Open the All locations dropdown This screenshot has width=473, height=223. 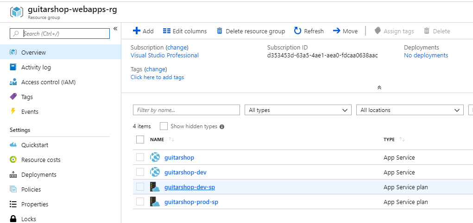(410, 110)
